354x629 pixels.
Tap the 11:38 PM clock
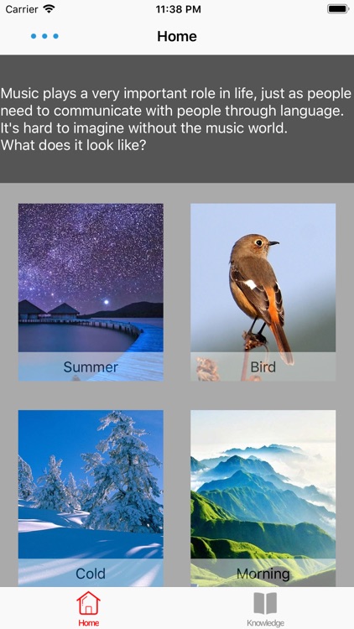point(178,9)
